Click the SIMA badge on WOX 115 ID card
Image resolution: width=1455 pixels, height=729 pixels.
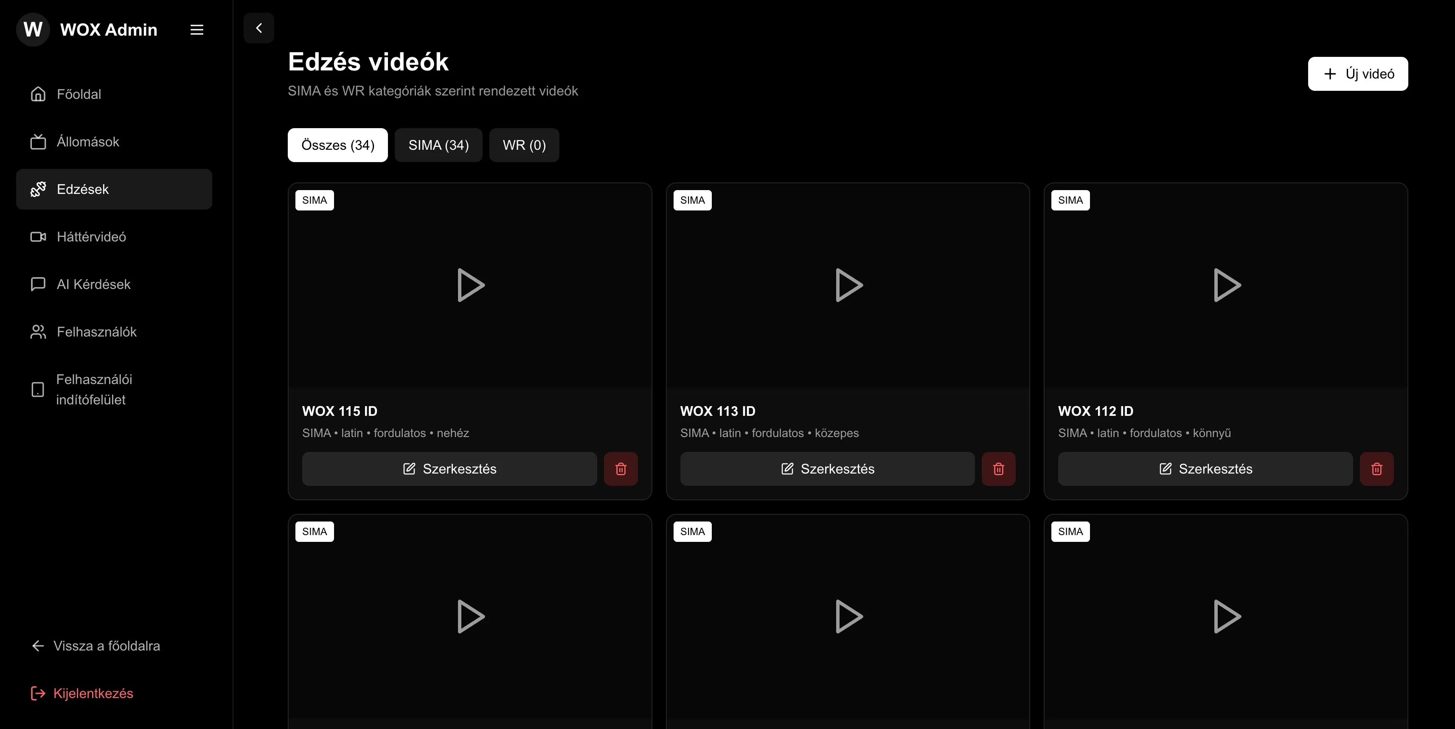tap(315, 200)
